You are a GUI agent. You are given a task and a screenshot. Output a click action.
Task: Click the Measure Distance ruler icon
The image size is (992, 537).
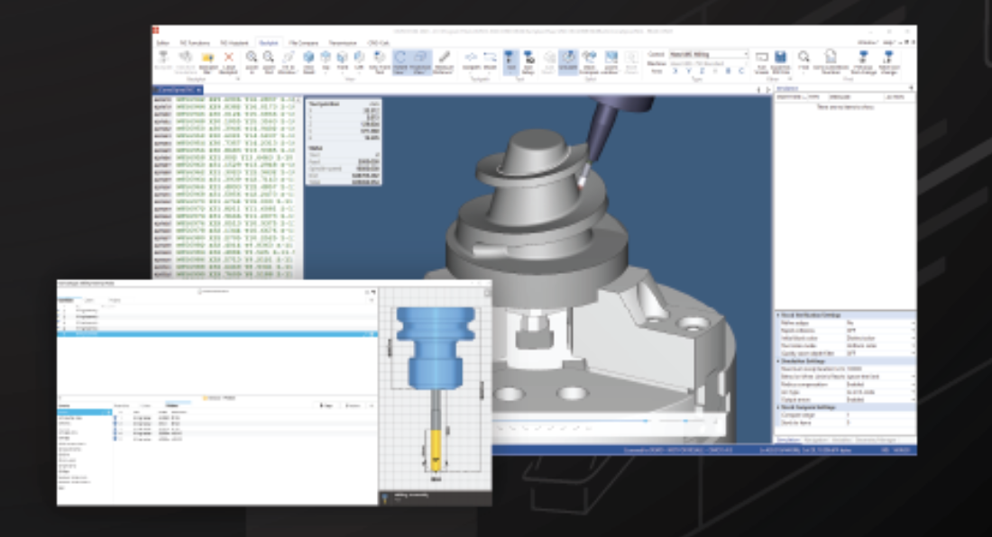point(444,62)
